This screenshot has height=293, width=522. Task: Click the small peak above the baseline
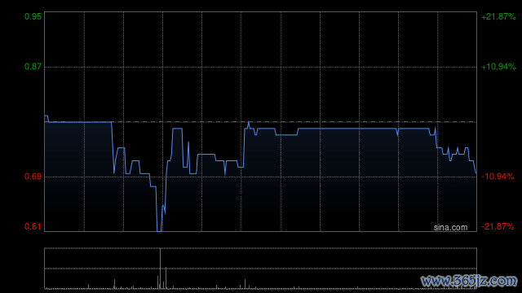(248, 122)
